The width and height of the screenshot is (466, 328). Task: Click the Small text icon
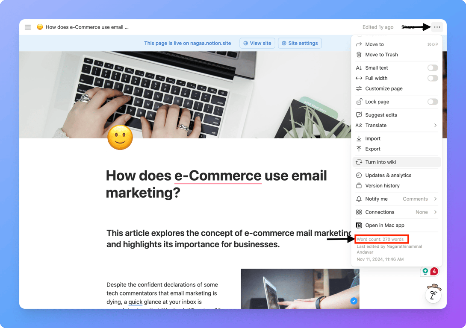pyautogui.click(x=359, y=67)
